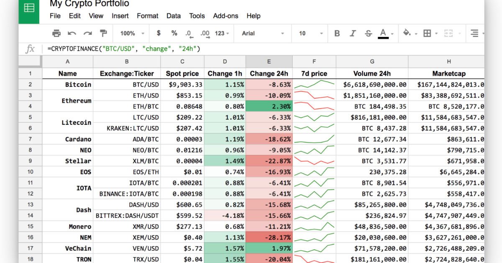Apply percent format to cell
This screenshot has width=502, height=263.
click(x=174, y=34)
